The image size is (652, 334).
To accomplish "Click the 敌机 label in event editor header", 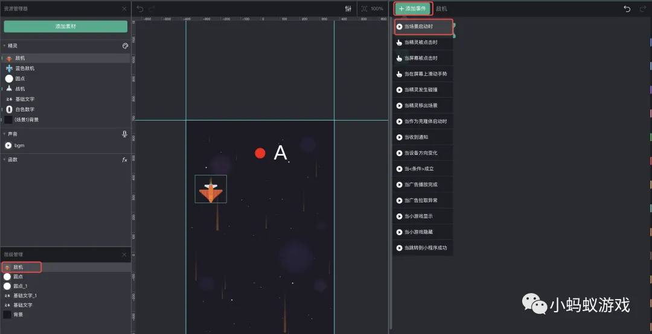I will click(x=441, y=8).
